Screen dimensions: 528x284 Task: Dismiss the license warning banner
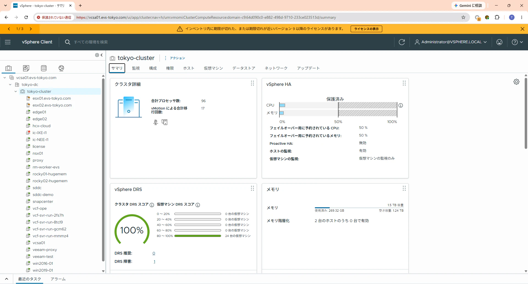pos(522,29)
